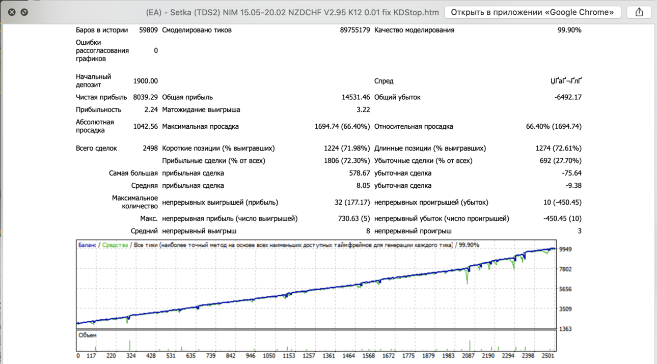The height and width of the screenshot is (364, 657).
Task: Open the file in Google Chrome
Action: (533, 12)
